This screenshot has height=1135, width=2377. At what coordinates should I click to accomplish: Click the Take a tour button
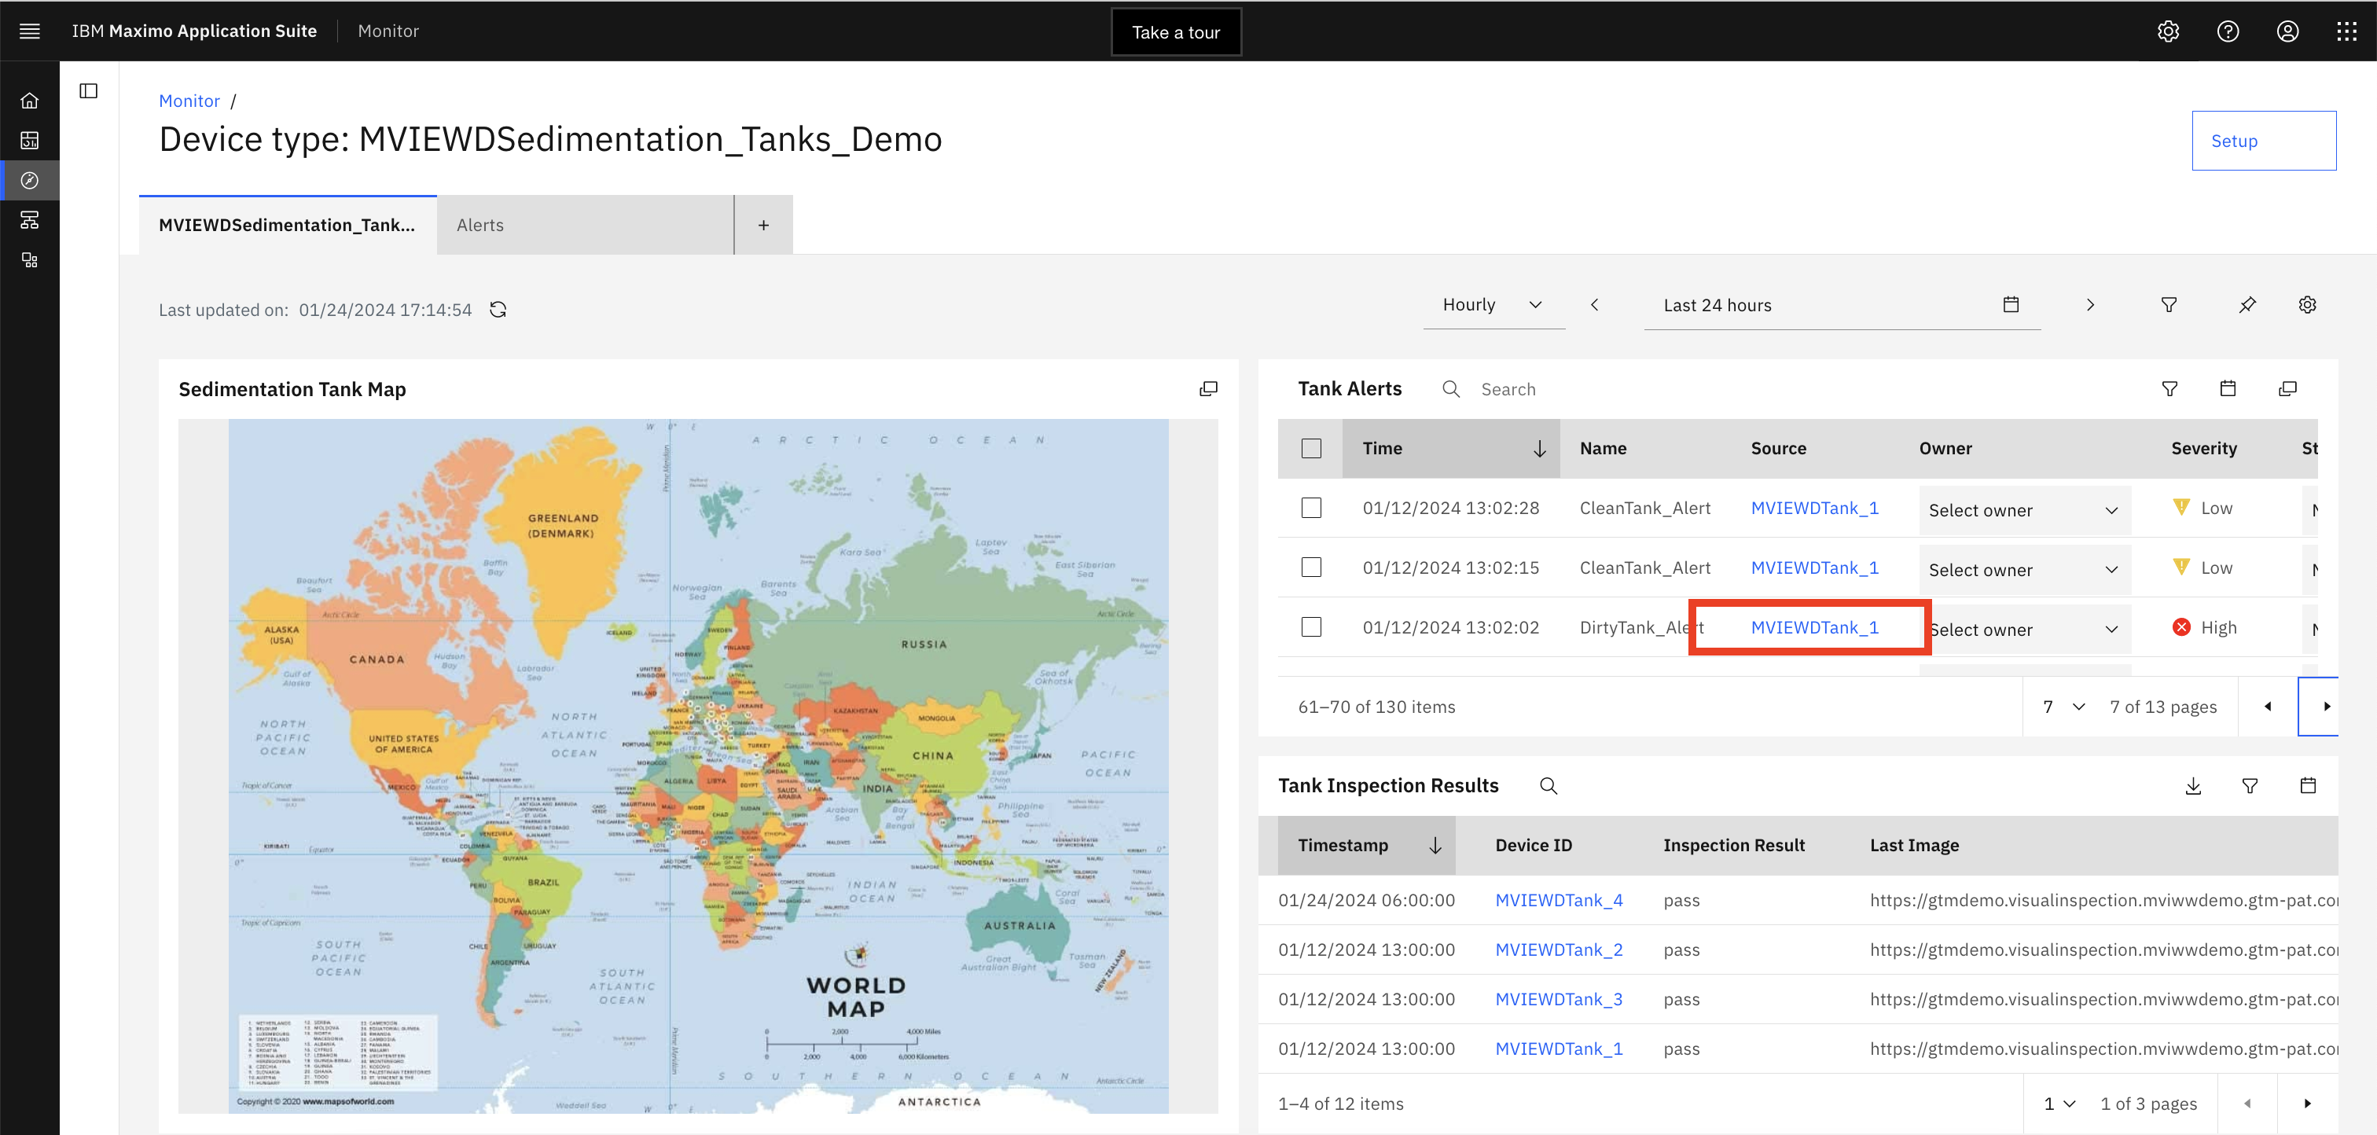(1176, 32)
